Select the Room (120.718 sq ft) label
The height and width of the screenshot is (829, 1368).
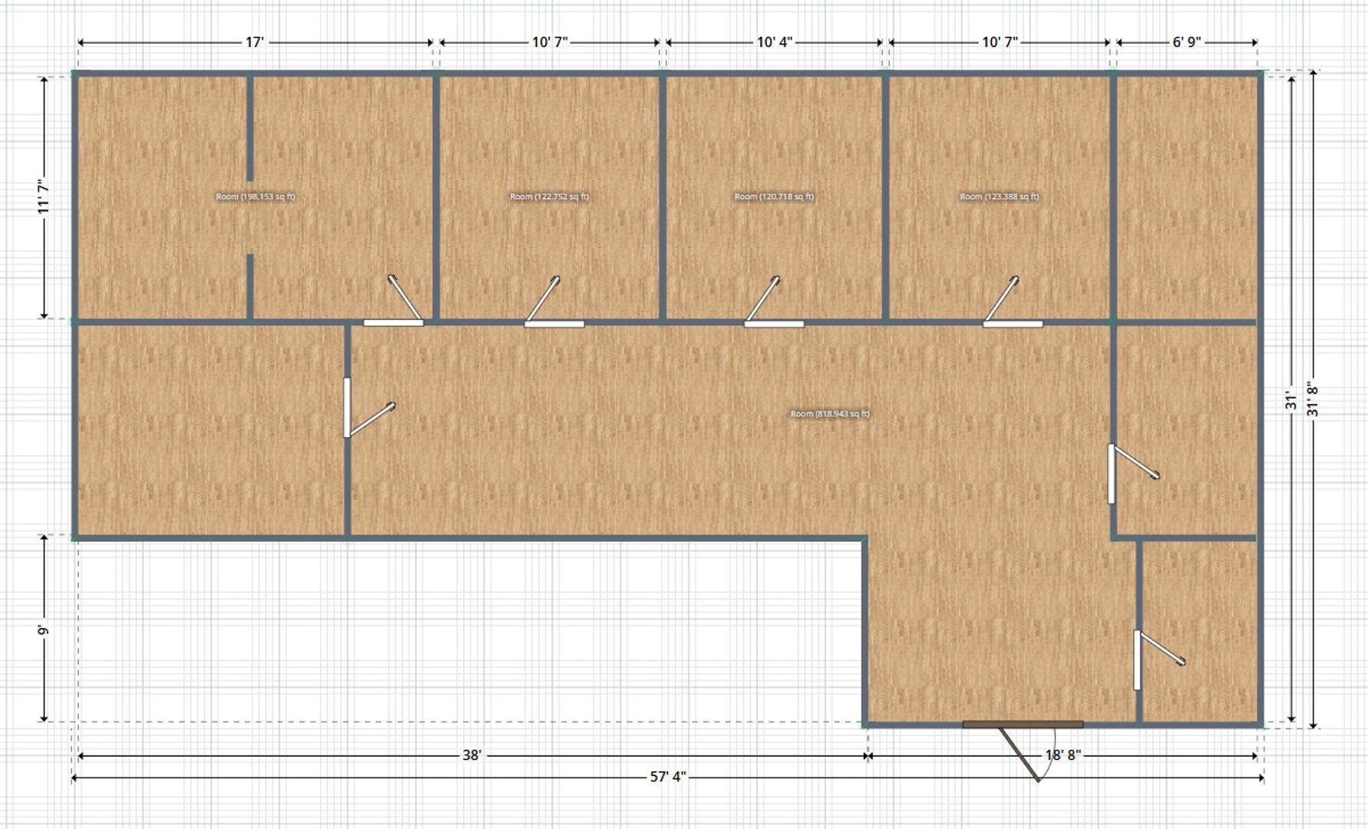pyautogui.click(x=774, y=197)
